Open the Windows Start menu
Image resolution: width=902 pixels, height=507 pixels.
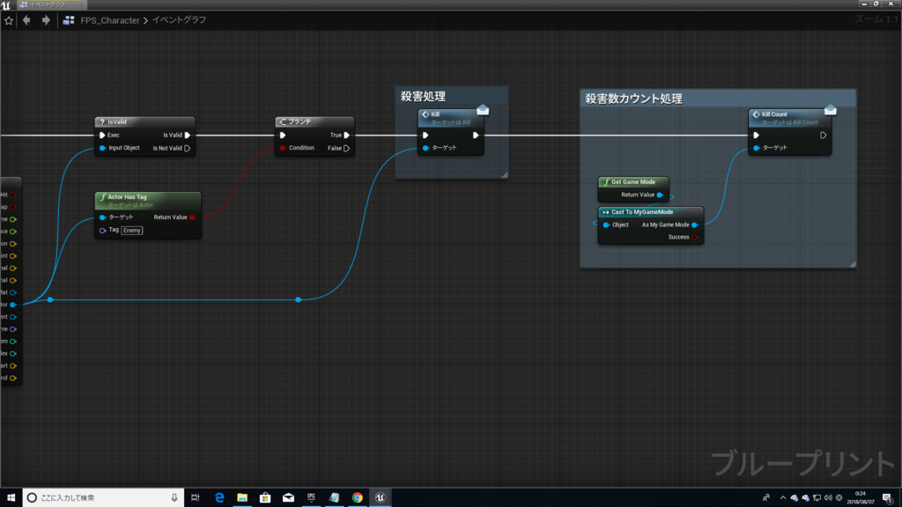pyautogui.click(x=11, y=498)
